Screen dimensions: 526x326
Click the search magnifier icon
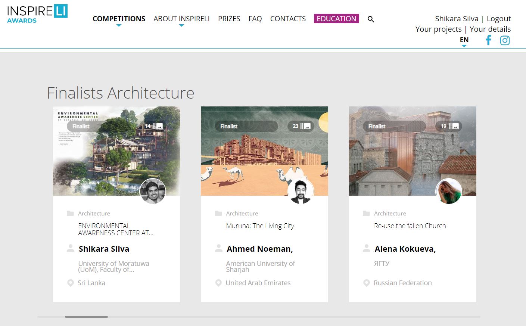pyautogui.click(x=371, y=19)
